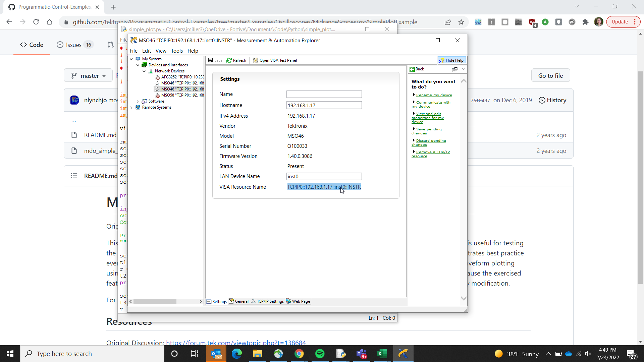This screenshot has height=362, width=644.
Task: Expand the Software tree node
Action: (138, 101)
